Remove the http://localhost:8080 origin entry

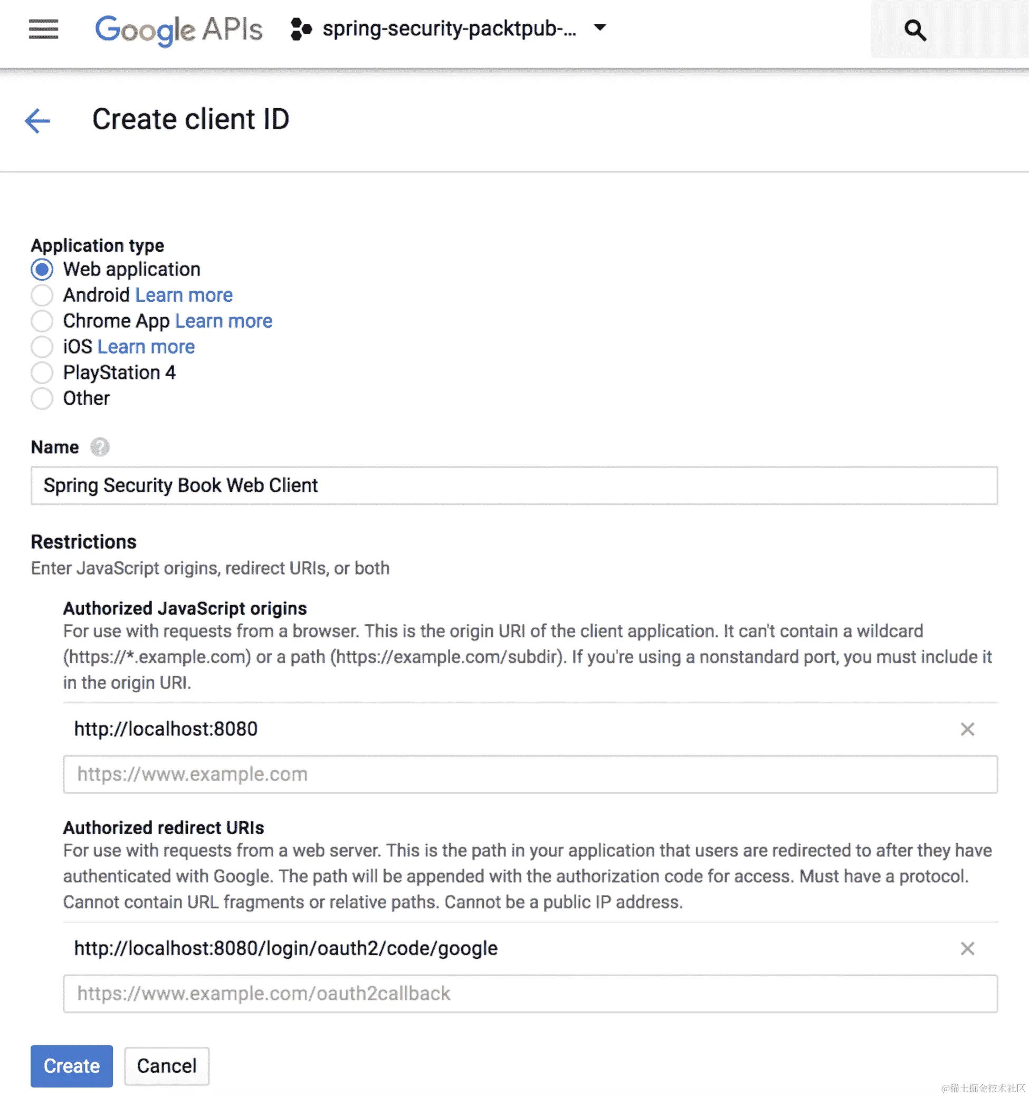click(x=967, y=729)
